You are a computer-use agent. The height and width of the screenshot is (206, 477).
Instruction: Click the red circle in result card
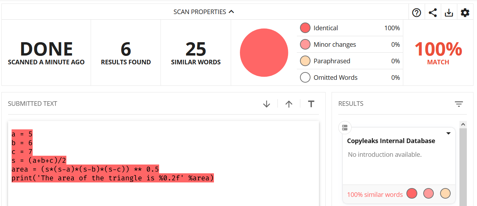[x=412, y=194]
